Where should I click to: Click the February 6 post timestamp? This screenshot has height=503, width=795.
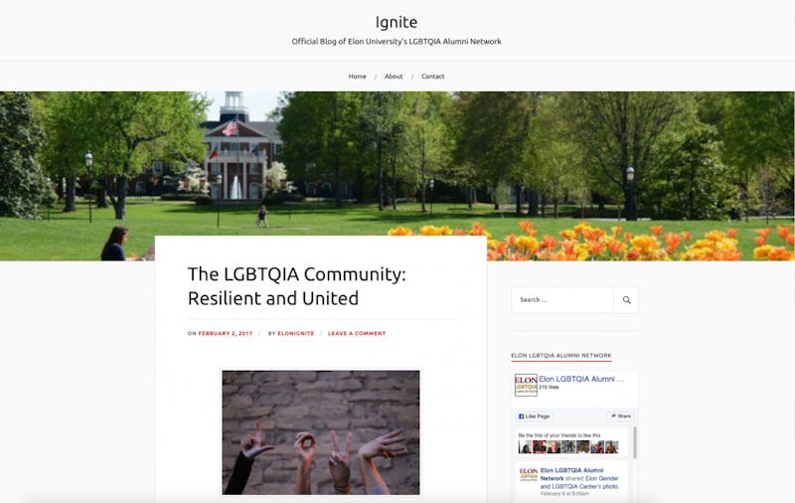pos(564,493)
